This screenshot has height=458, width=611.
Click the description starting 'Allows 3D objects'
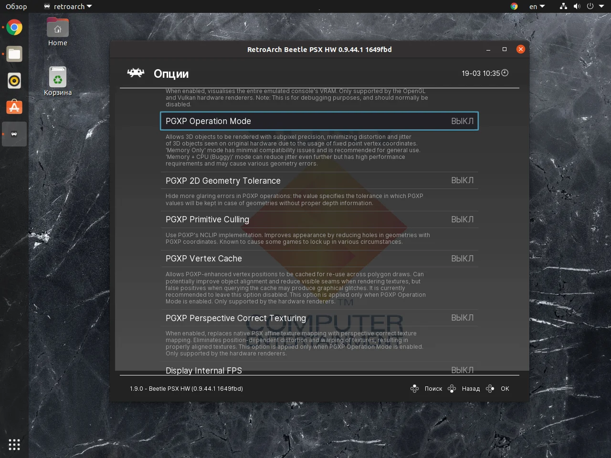(293, 150)
